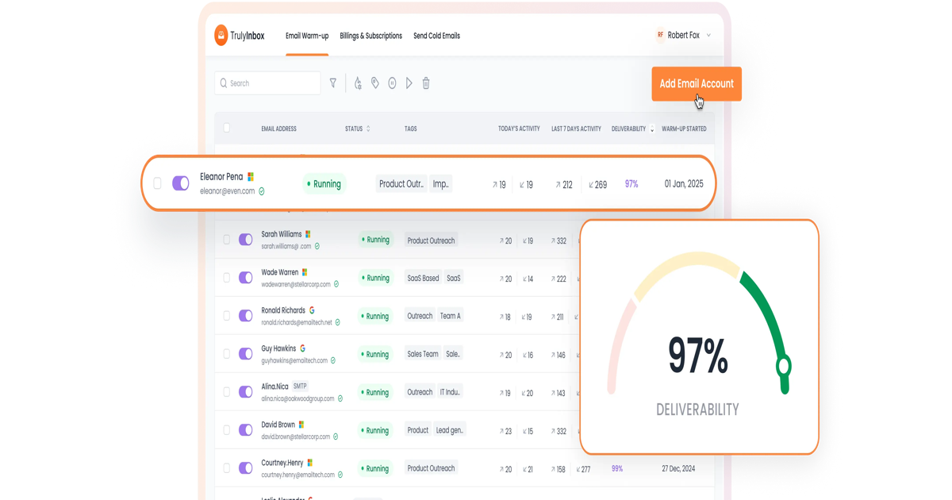
Task: Toggle warm-up switch for David Brown
Action: pyautogui.click(x=246, y=430)
